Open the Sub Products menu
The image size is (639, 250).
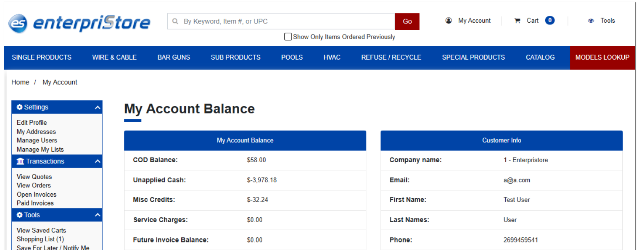235,58
